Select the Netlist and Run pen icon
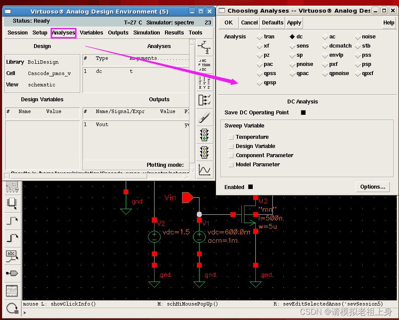This screenshot has width=399, height=320. [x=205, y=117]
